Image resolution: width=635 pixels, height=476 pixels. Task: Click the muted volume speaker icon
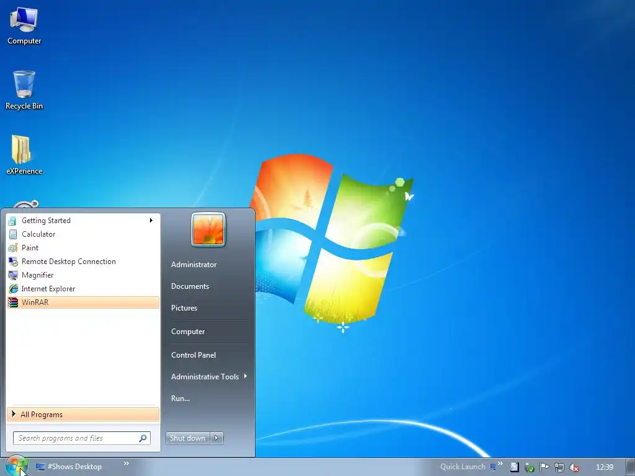574,467
